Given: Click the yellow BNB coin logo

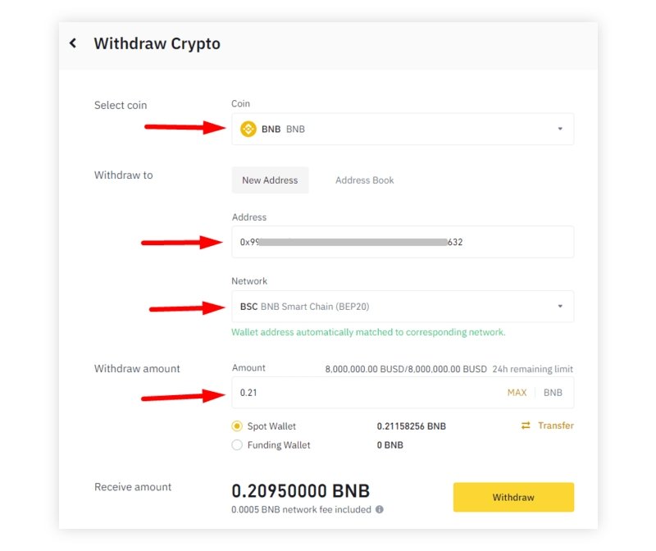Looking at the screenshot, I should (x=248, y=129).
